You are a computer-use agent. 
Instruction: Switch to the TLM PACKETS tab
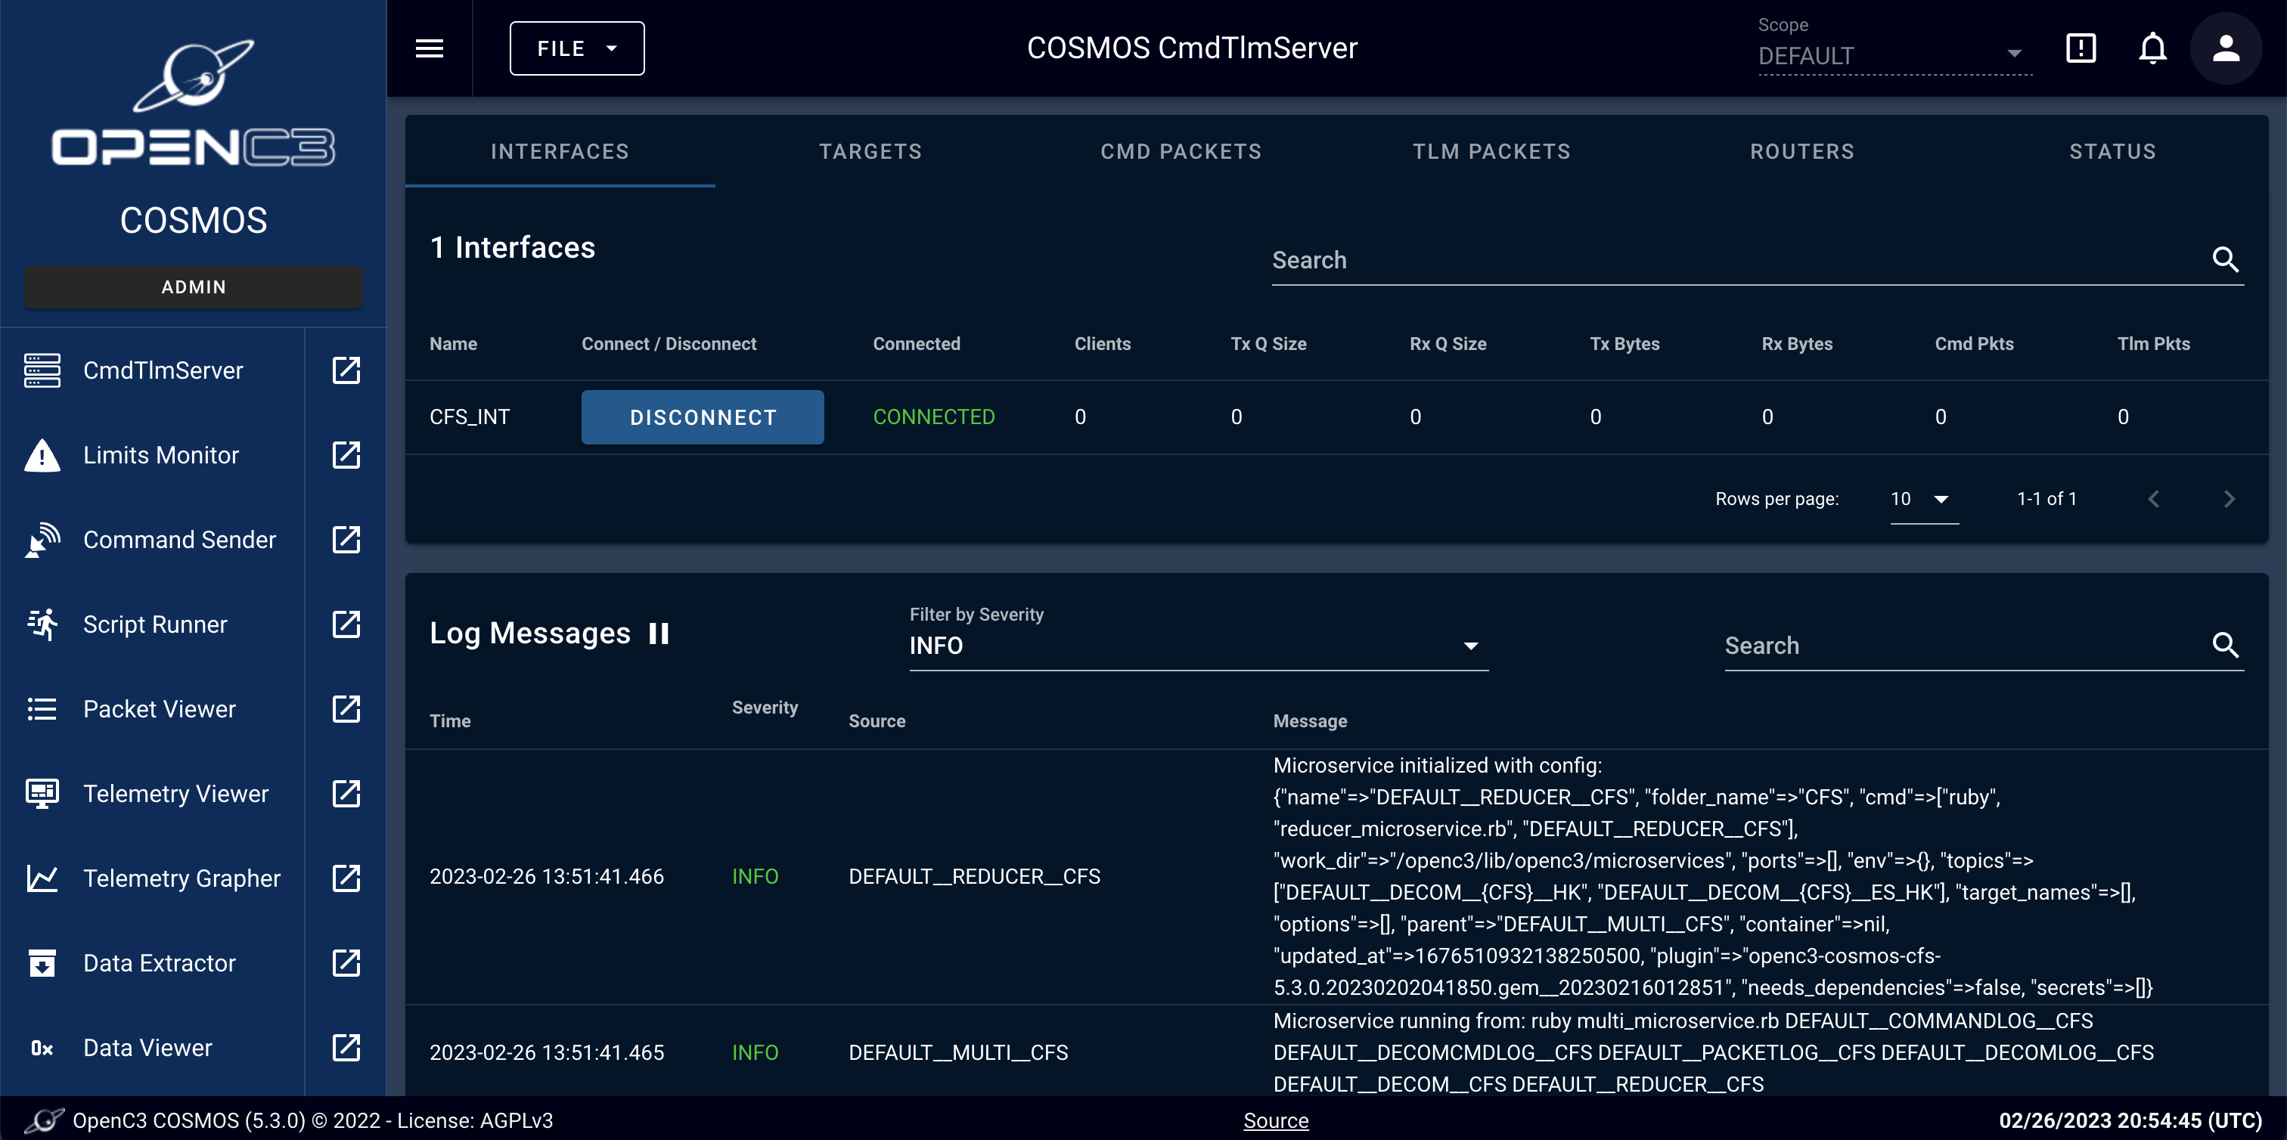tap(1490, 151)
